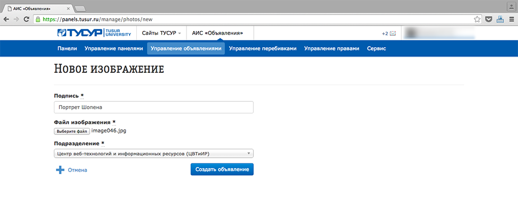Open Панели in the blue menu
Viewport: 518px width, 198px height.
tap(67, 49)
